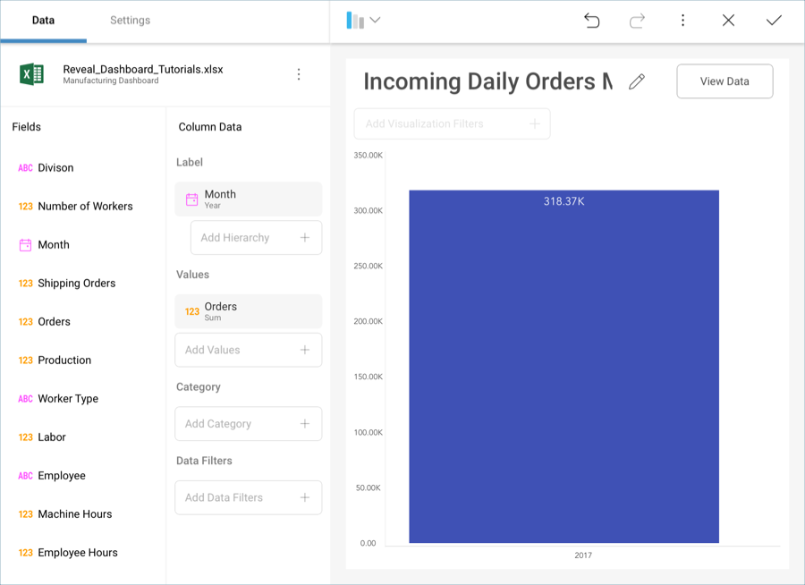Select the Data tab
This screenshot has width=805, height=585.
[43, 21]
